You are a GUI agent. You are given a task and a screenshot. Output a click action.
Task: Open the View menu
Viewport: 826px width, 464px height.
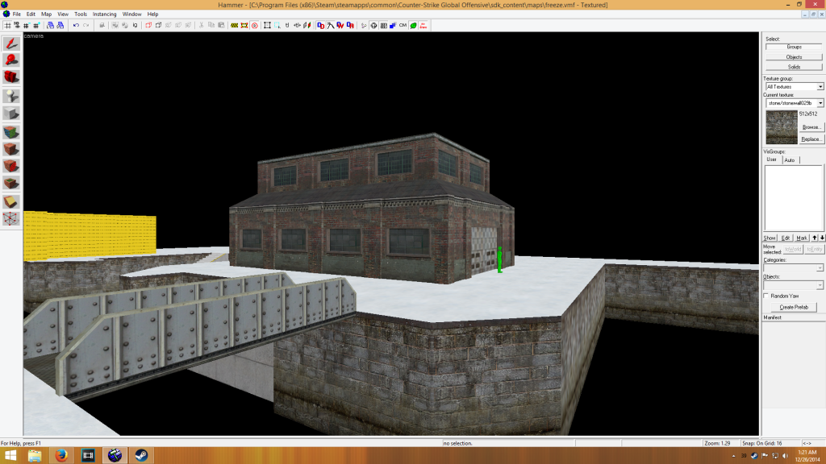pyautogui.click(x=63, y=14)
